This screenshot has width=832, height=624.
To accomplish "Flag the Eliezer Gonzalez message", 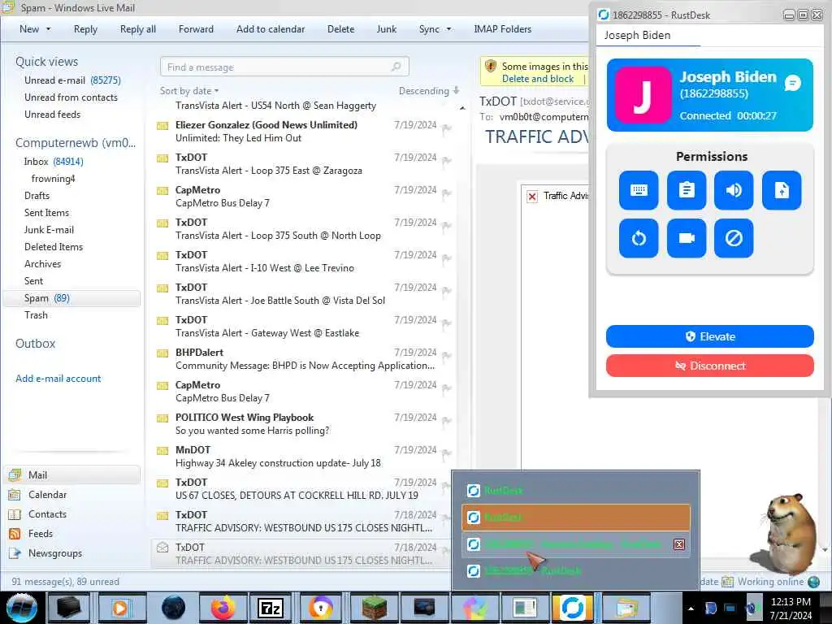I will (x=447, y=128).
